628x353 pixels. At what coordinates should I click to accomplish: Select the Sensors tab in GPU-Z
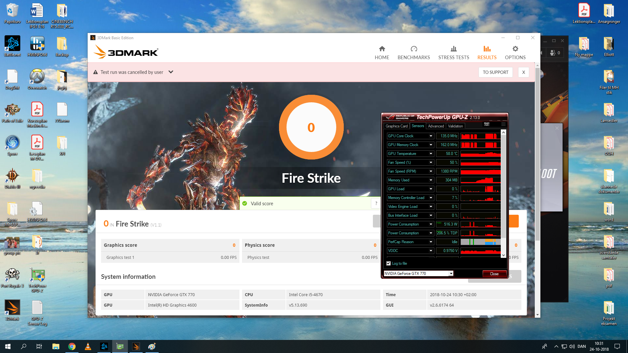click(418, 126)
